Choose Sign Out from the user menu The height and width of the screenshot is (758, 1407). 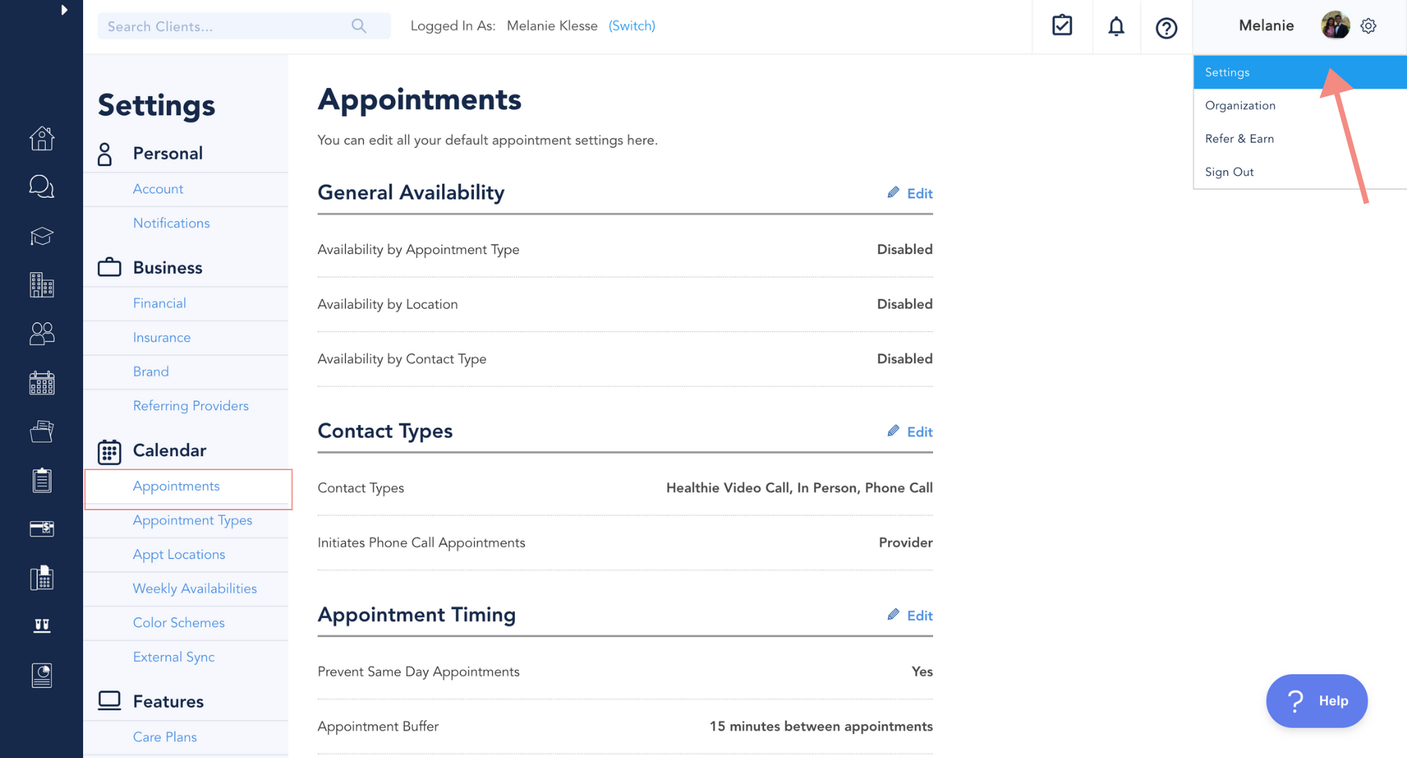1230,172
